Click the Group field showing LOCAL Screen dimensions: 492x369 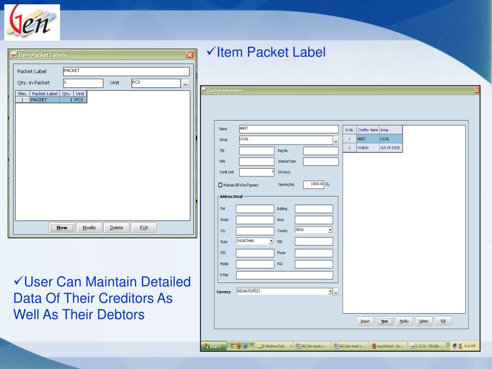286,140
